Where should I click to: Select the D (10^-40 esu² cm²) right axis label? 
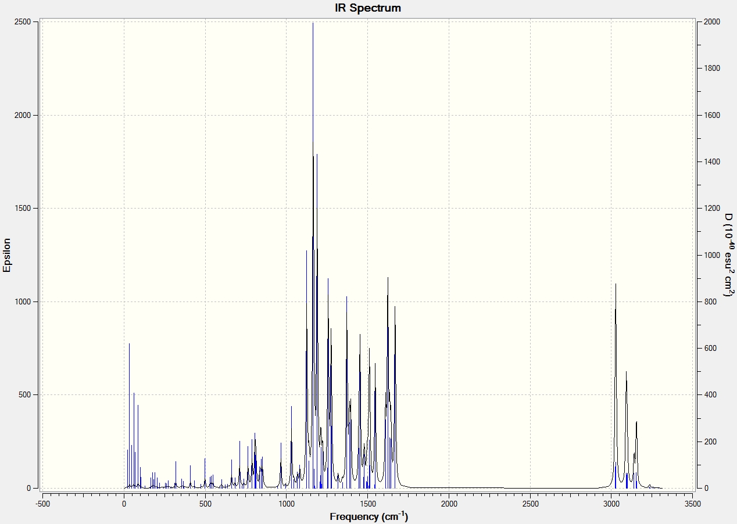728,255
